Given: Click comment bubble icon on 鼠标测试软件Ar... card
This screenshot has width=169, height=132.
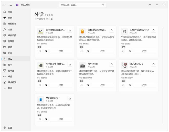Looking at the screenshot, I should click(x=40, y=51).
